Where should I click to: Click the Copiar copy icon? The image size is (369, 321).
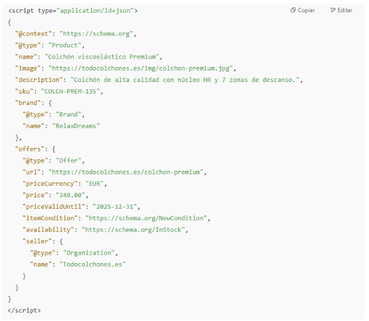[x=293, y=10]
